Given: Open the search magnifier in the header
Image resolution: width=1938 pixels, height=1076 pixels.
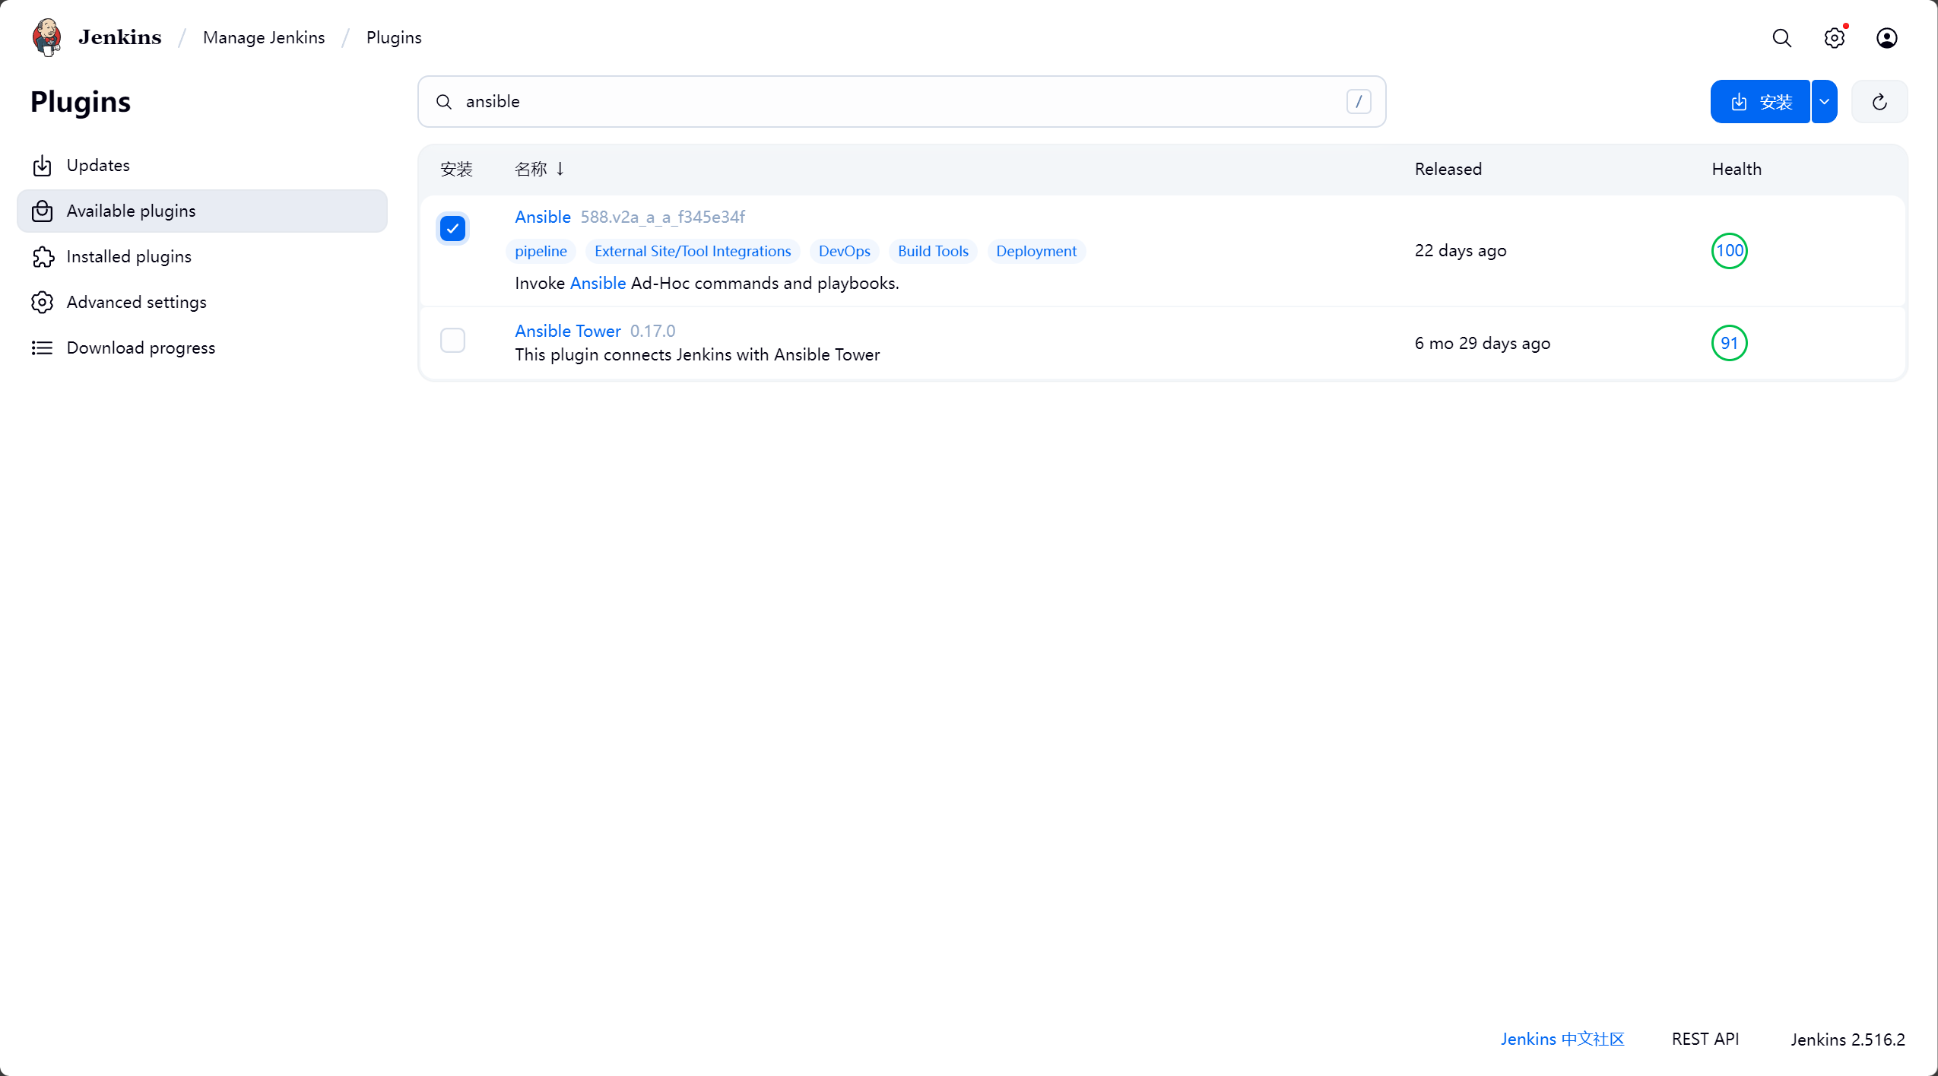Looking at the screenshot, I should point(1781,38).
